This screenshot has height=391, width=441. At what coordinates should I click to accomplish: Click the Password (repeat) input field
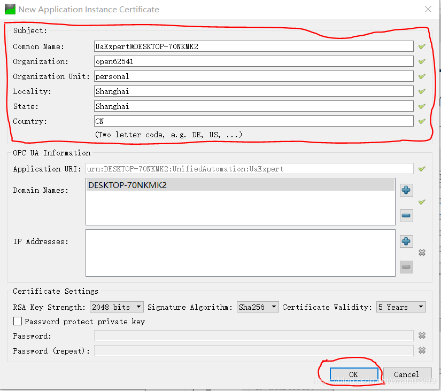pyautogui.click(x=254, y=350)
